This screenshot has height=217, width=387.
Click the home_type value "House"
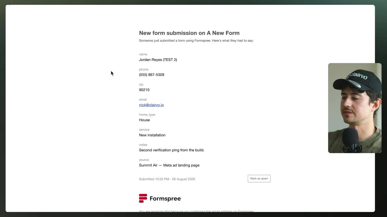145,120
